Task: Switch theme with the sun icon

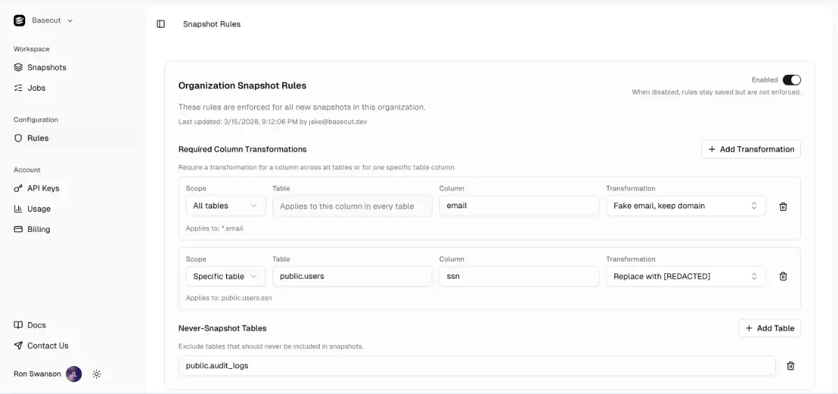Action: tap(97, 374)
